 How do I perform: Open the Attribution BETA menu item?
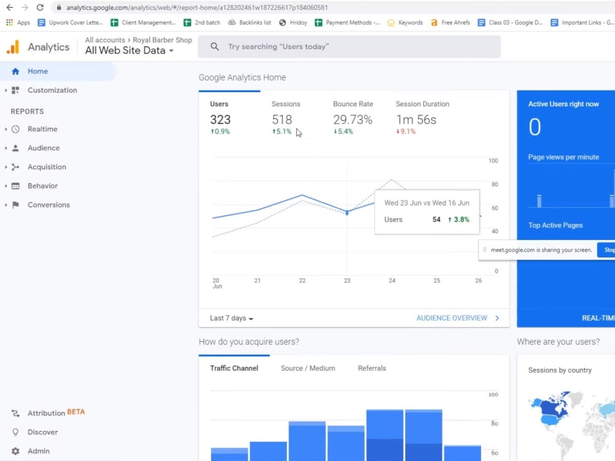click(x=56, y=413)
